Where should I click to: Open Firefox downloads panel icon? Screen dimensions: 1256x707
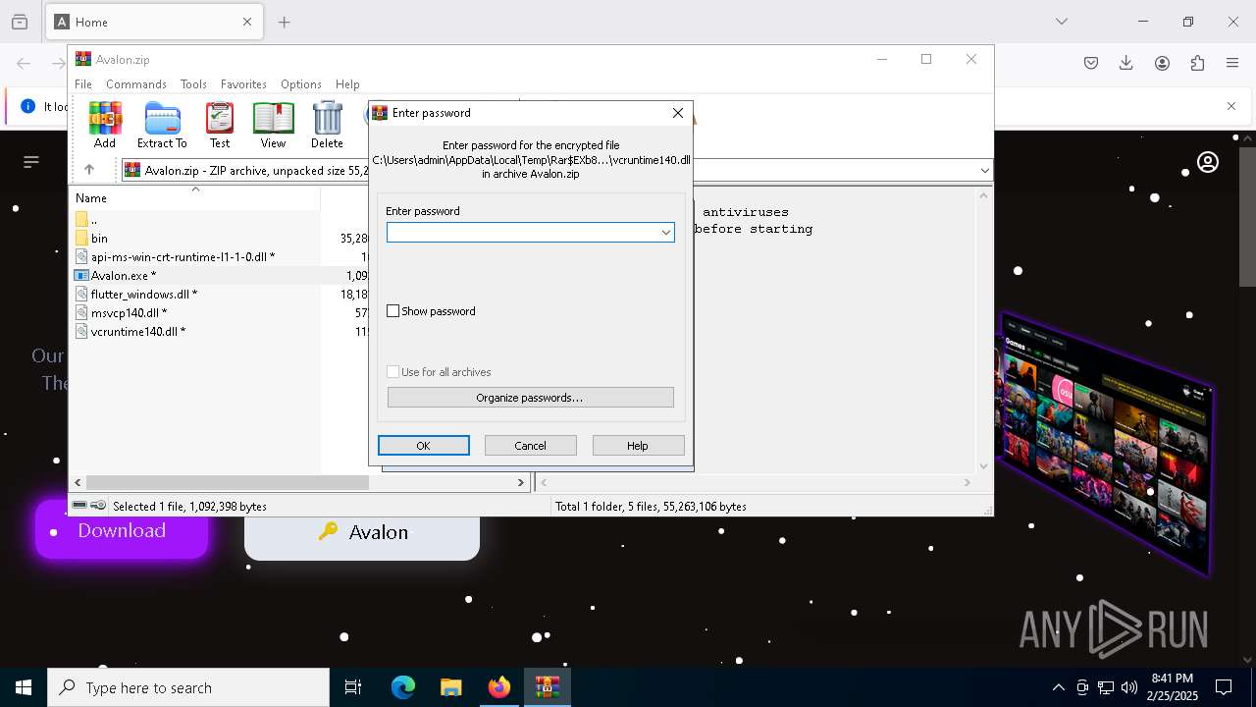1126,63
